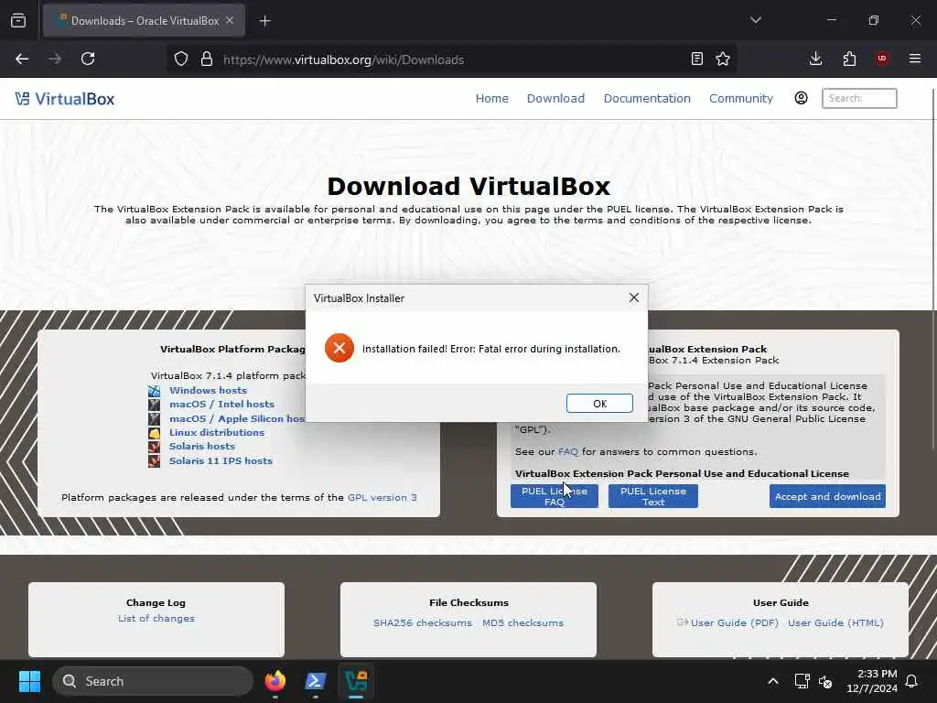Open the notifications bell icon
Viewport: 937px width, 703px height.
[912, 681]
